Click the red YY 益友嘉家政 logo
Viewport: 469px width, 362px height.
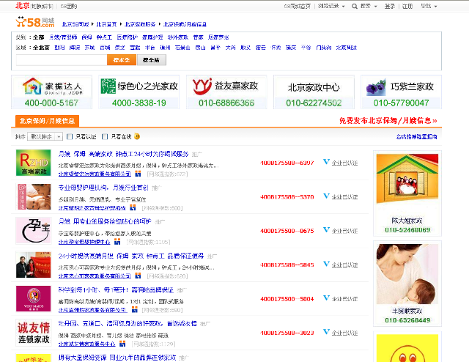point(202,86)
